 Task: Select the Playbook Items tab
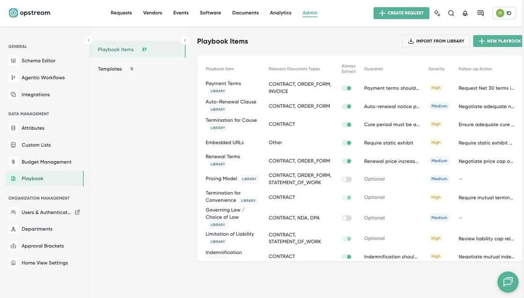click(x=138, y=49)
